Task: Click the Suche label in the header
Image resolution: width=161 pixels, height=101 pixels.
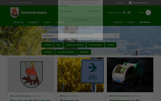Action: pos(141,12)
